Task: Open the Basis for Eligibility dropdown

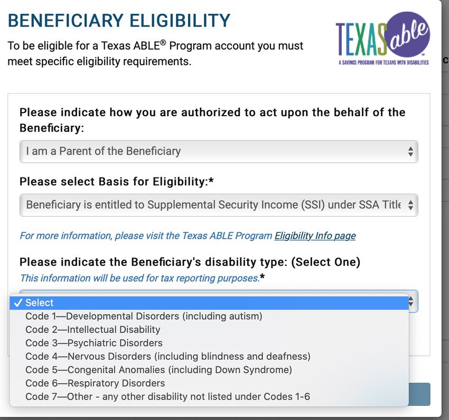Action: 219,205
